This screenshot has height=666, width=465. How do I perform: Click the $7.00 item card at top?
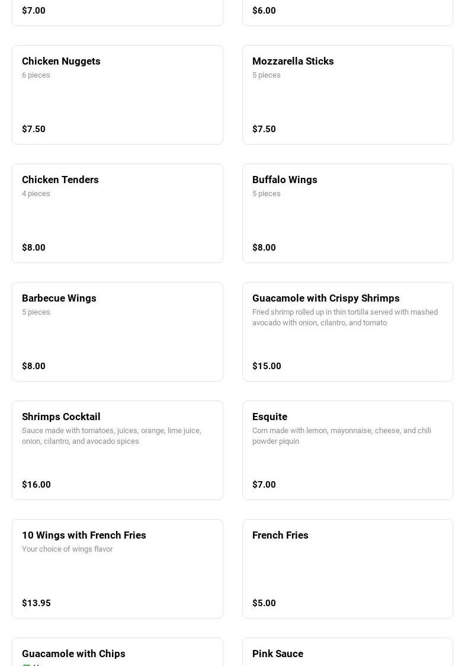(x=117, y=13)
